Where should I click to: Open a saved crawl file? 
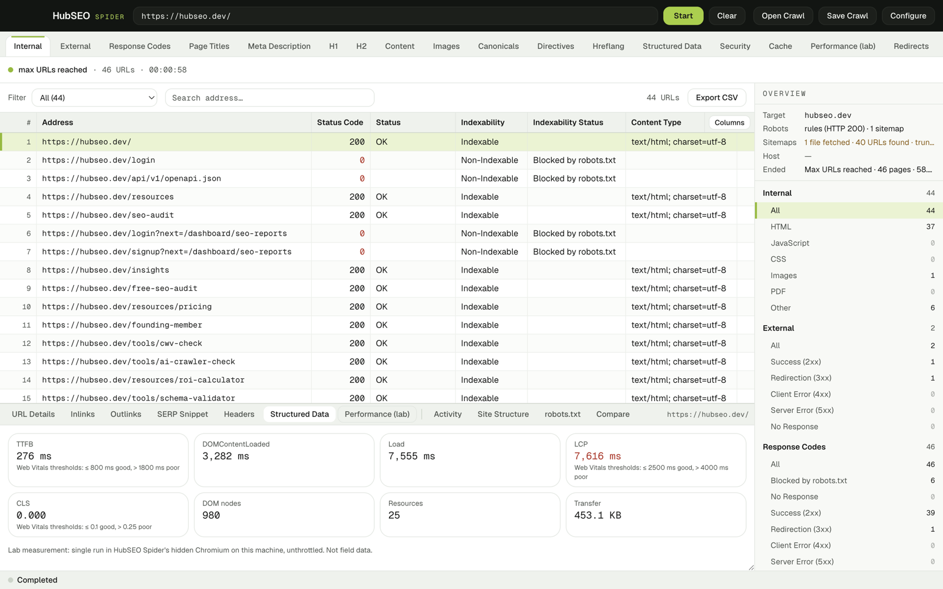(x=783, y=16)
